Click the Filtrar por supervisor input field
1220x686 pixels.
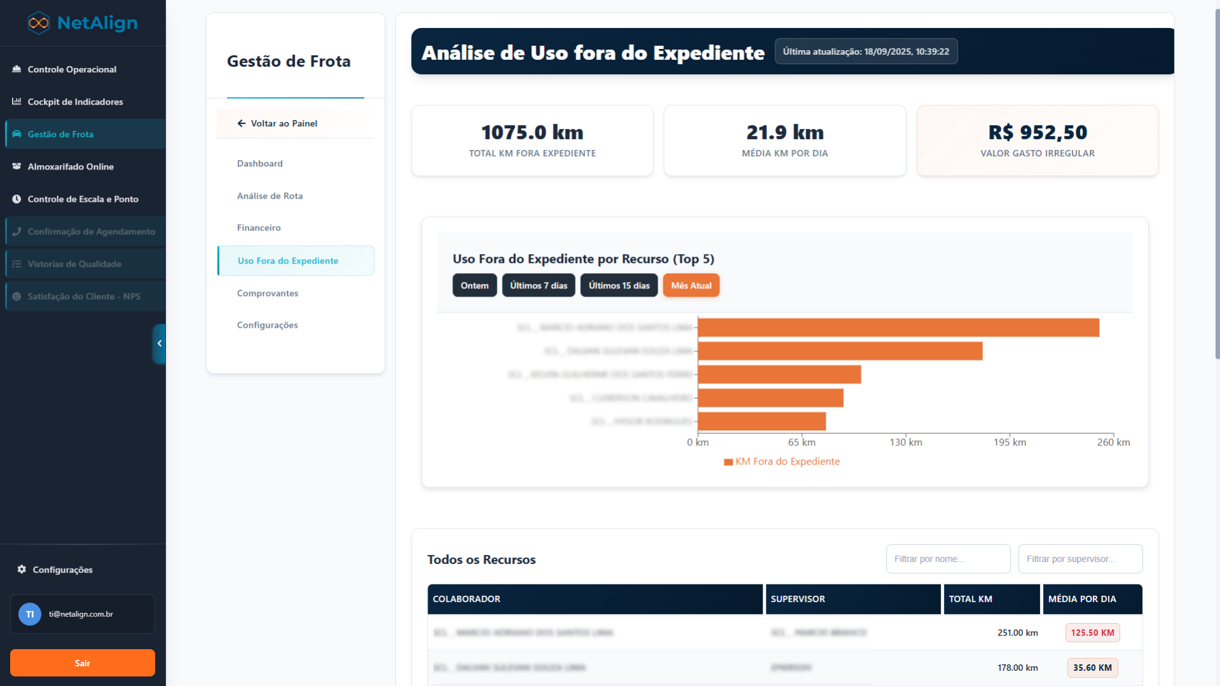point(1080,559)
